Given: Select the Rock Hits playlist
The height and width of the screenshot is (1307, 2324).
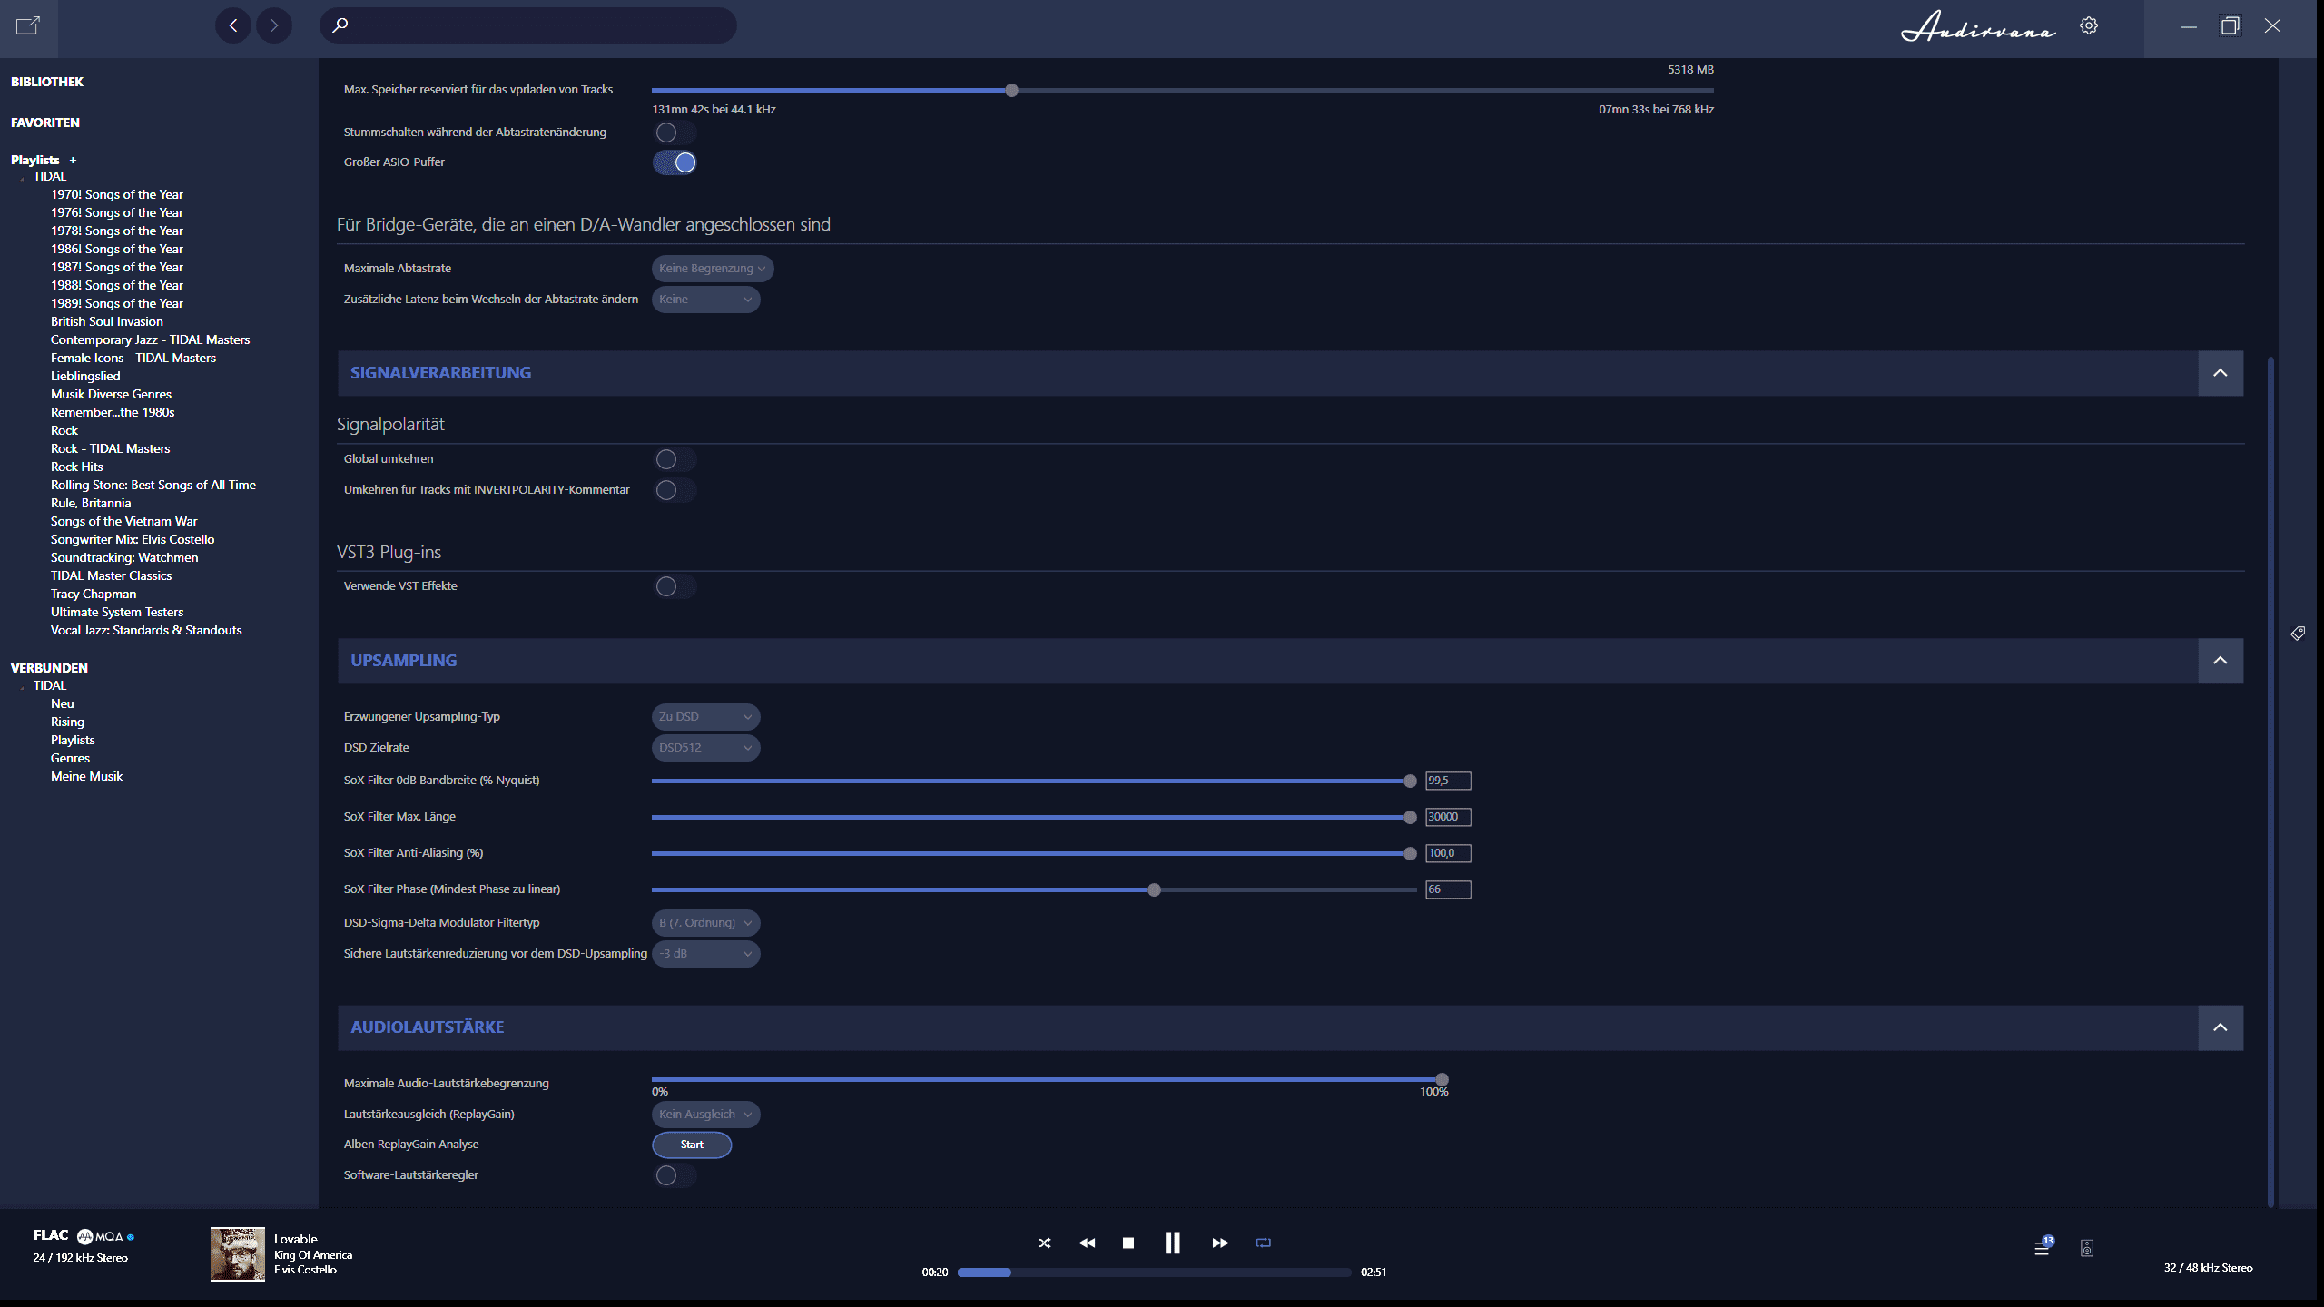Looking at the screenshot, I should coord(77,467).
